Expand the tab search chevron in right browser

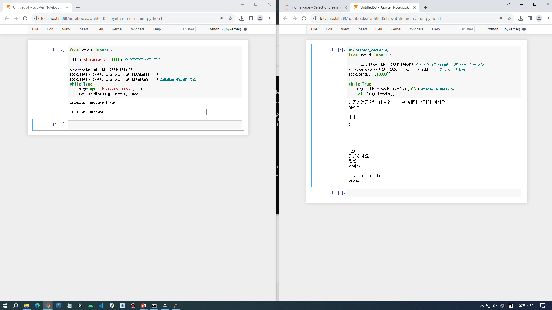[x=508, y=4]
